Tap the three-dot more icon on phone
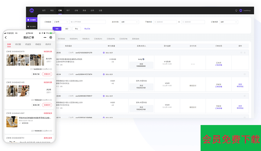 pyautogui.click(x=45, y=37)
